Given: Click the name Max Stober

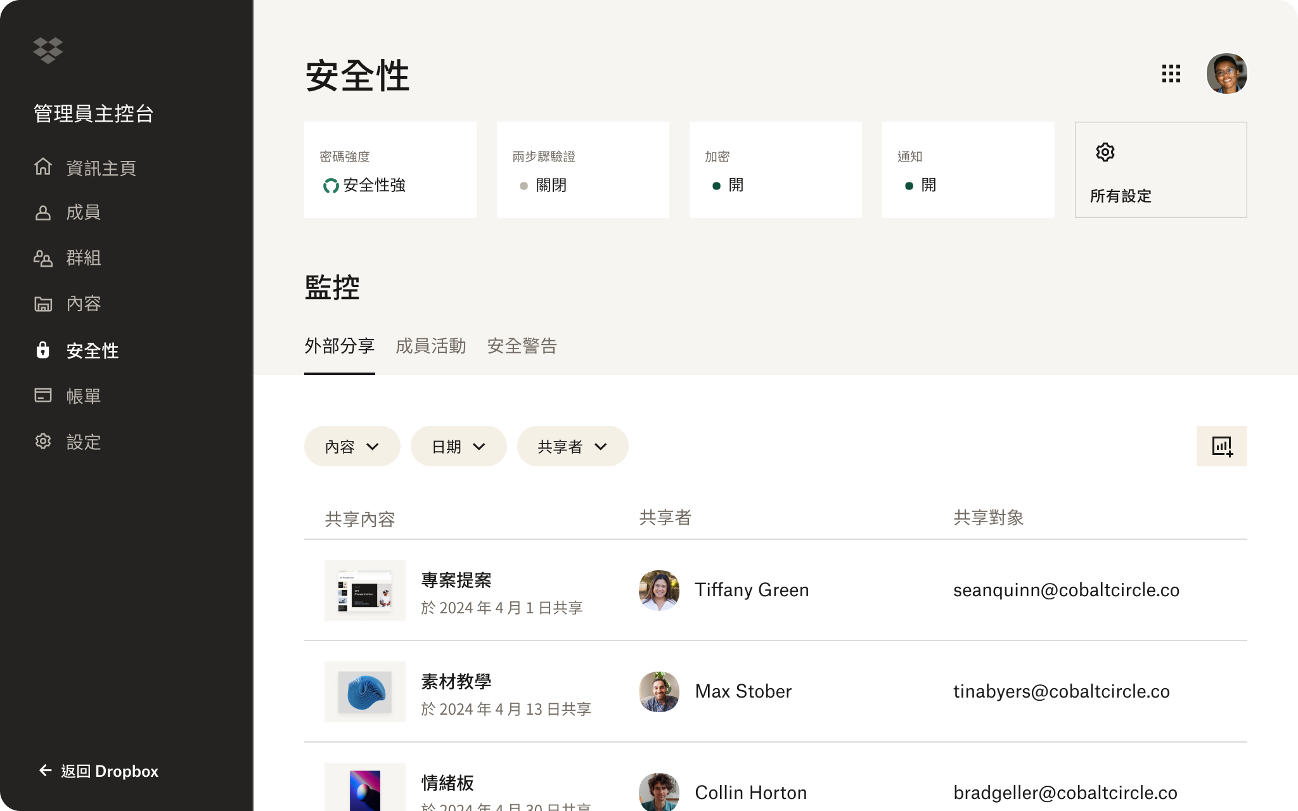Looking at the screenshot, I should [743, 691].
